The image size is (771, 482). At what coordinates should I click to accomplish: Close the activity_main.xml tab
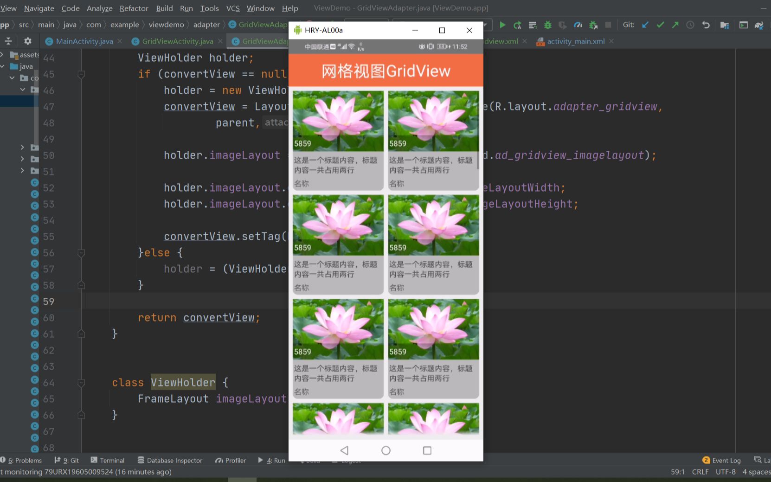point(611,41)
